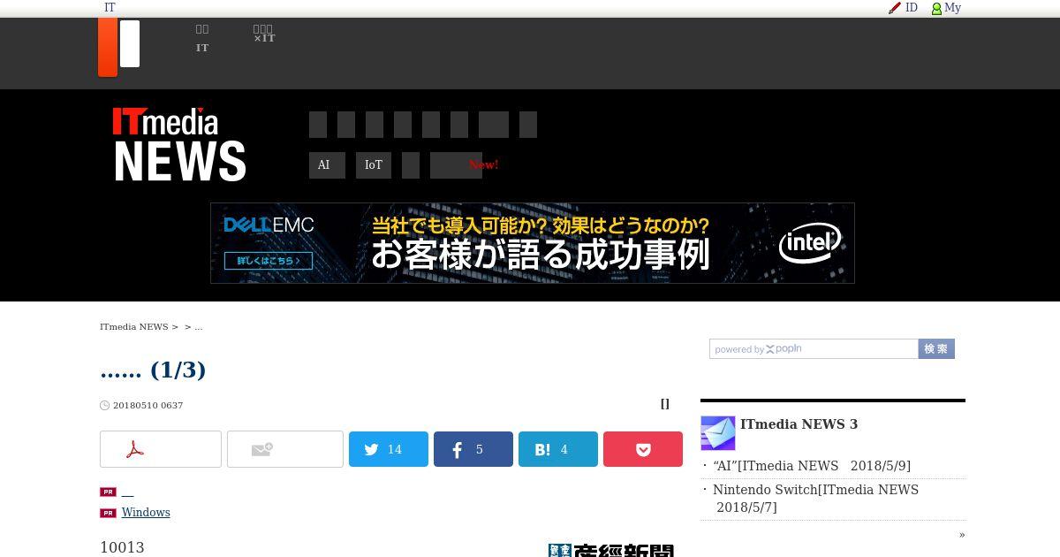Click the Dell EMC Intel banner ad
Image resolution: width=1060 pixels, height=557 pixels.
[533, 243]
